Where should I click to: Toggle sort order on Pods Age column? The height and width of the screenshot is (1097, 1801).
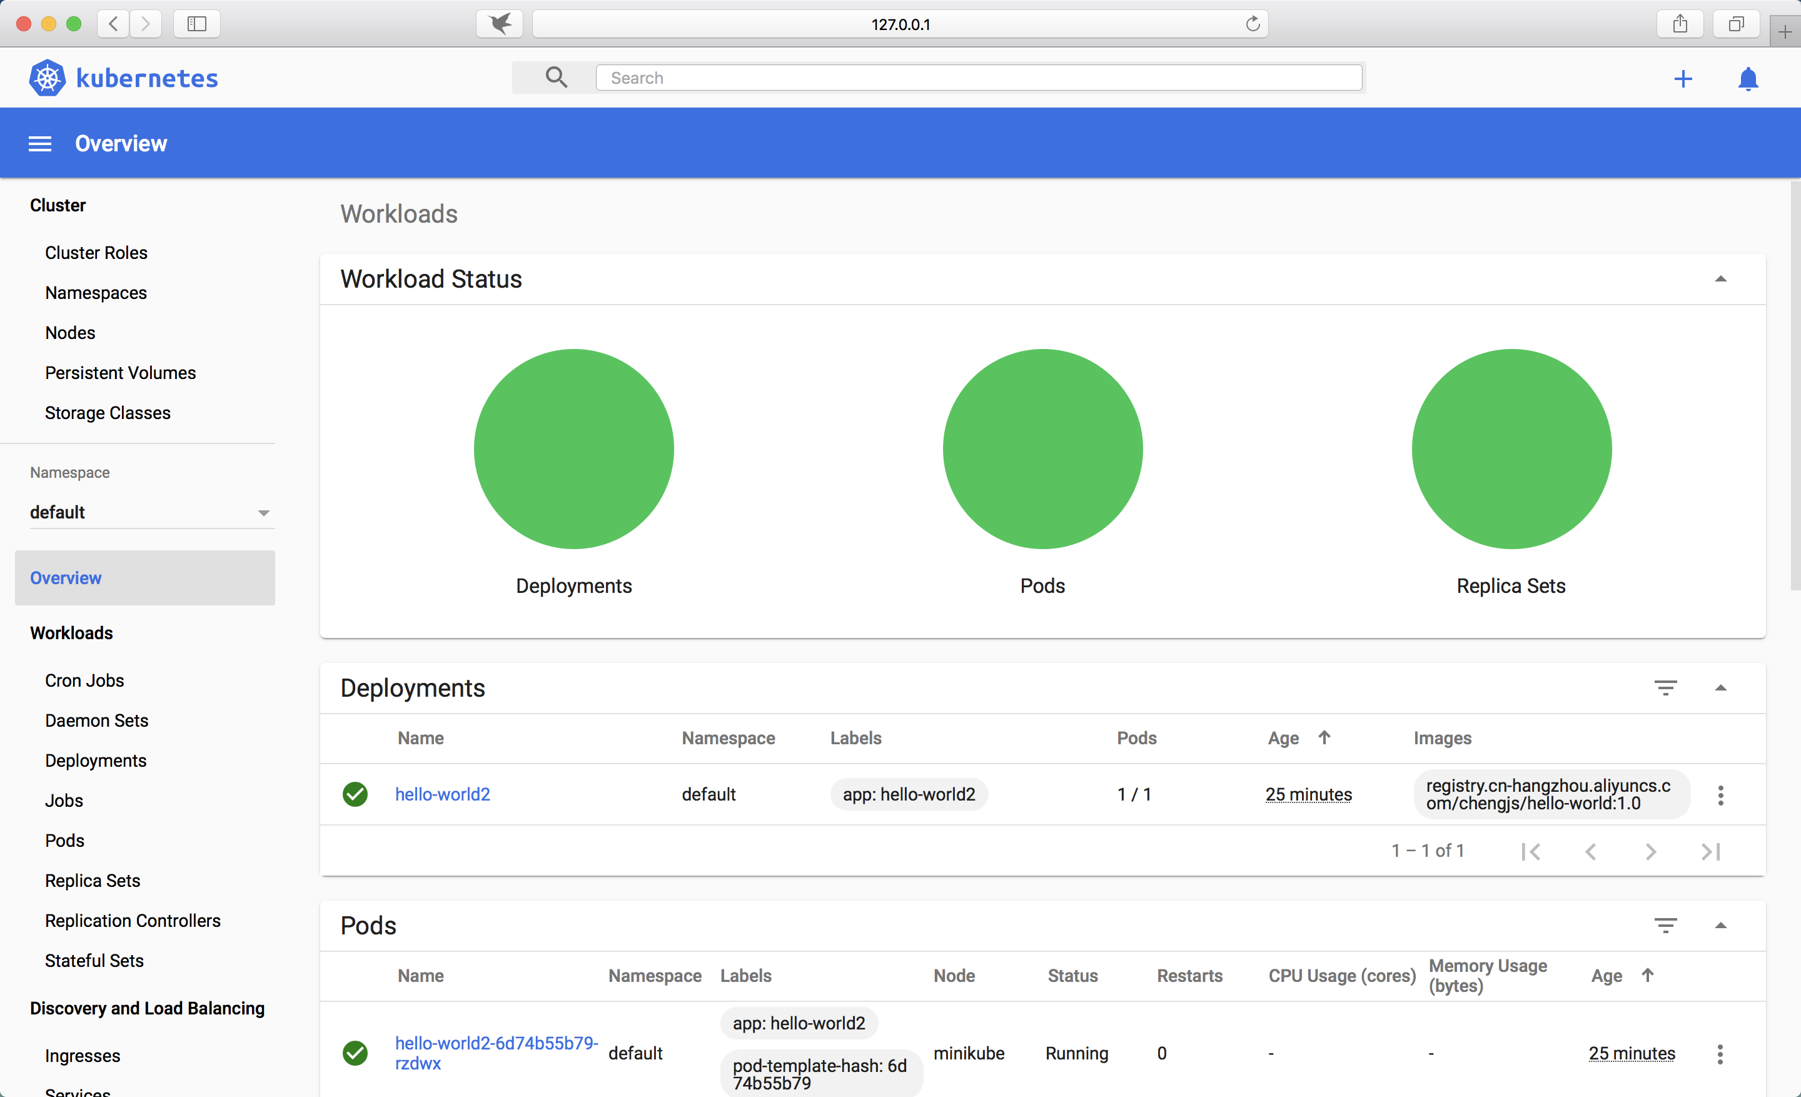point(1648,975)
